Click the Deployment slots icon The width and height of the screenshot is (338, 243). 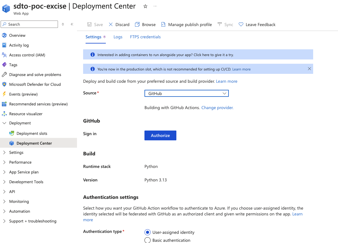[x=12, y=133]
